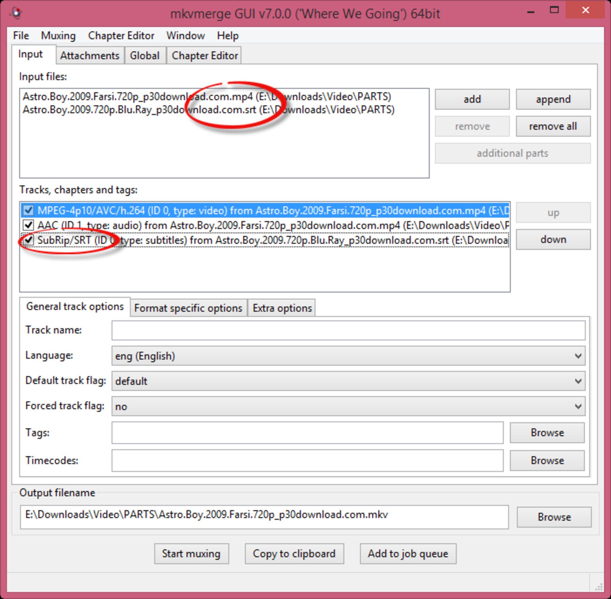Select the Astro.Boy .srt input file
This screenshot has width=611, height=599.
coord(139,110)
